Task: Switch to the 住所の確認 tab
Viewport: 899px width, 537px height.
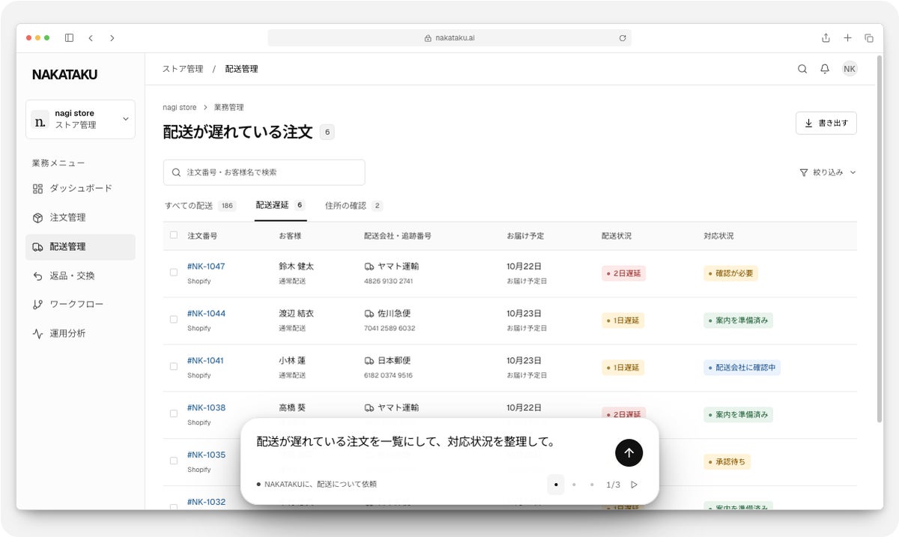Action: pyautogui.click(x=354, y=206)
